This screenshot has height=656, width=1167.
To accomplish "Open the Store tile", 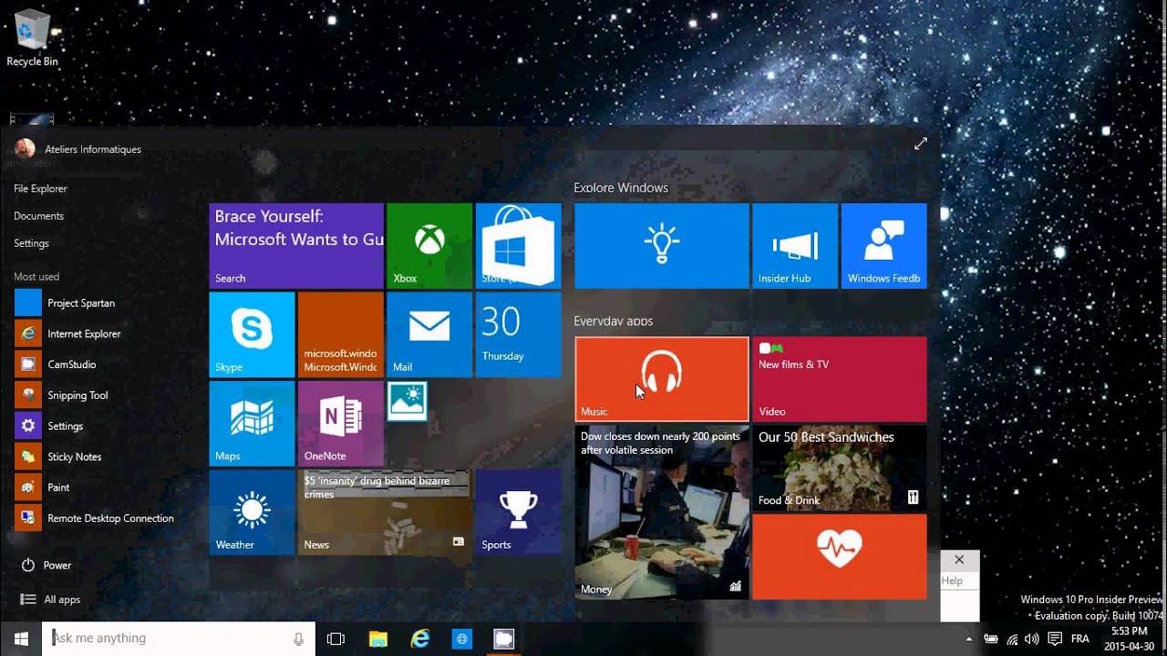I will (518, 245).
